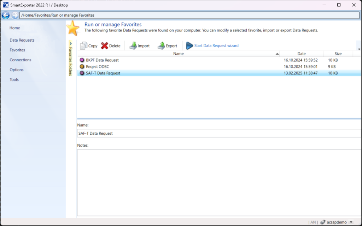Select the BKPF Data Request row
Image resolution: width=362 pixels, height=226 pixels.
click(219, 60)
